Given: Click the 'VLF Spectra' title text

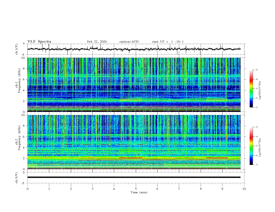Looking at the screenshot, I should [x=39, y=42].
